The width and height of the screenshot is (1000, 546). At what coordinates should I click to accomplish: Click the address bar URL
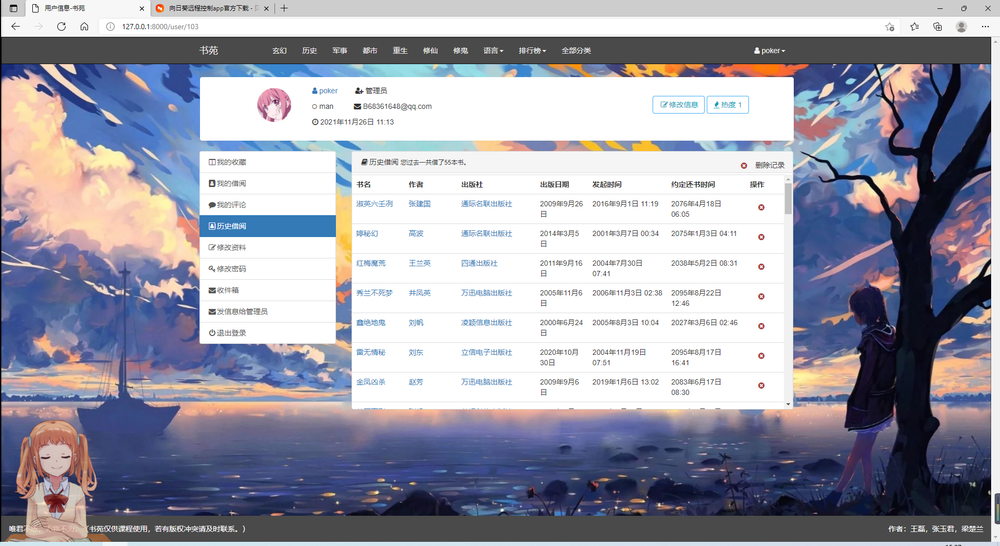pyautogui.click(x=160, y=27)
